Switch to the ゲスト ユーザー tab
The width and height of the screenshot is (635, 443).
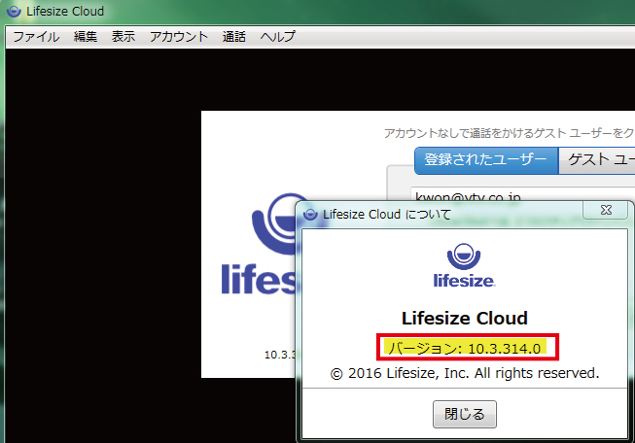tap(597, 160)
